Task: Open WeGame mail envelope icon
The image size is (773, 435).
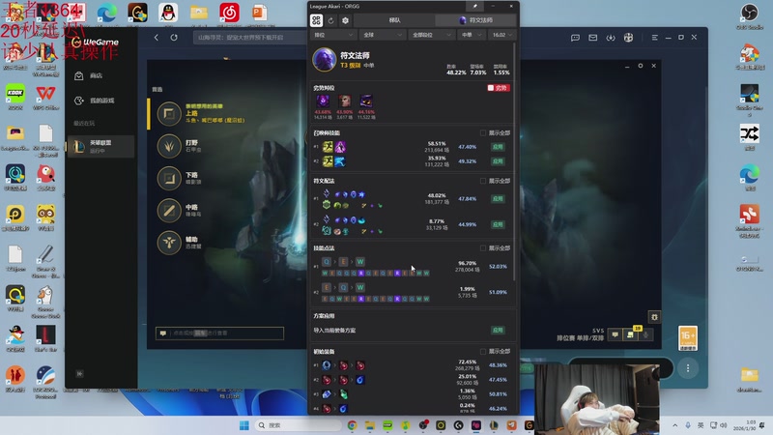Action: (592, 38)
